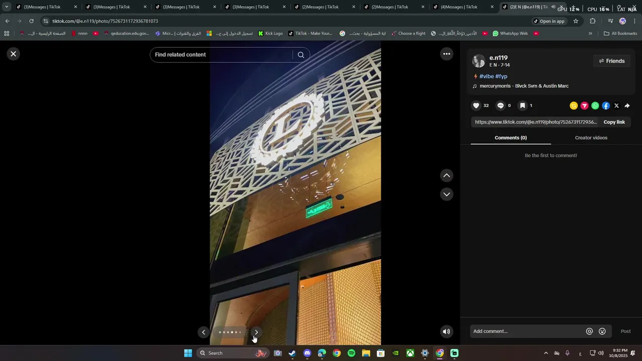Open the Chrome profile avatar
This screenshot has width=642, height=361.
tap(622, 21)
